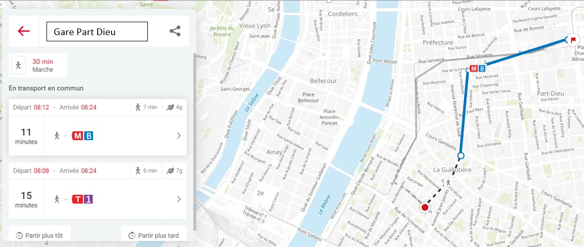The height and width of the screenshot is (247, 584).
Task: Click Partir plus tôt button
Action: pos(39,235)
